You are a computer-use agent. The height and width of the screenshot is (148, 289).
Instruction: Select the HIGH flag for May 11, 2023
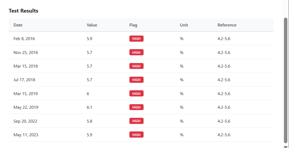(x=136, y=135)
